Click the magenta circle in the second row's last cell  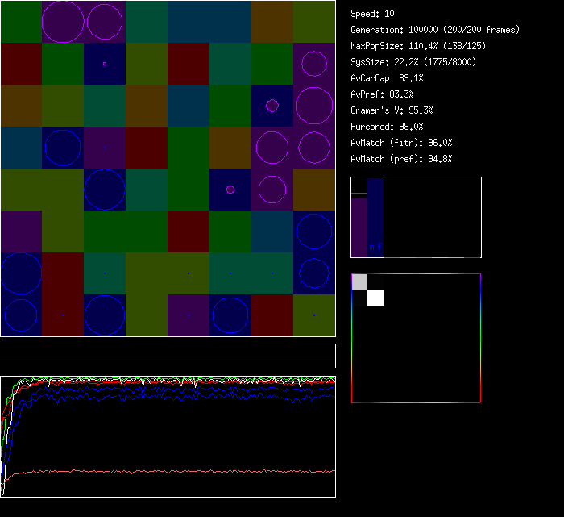click(314, 63)
